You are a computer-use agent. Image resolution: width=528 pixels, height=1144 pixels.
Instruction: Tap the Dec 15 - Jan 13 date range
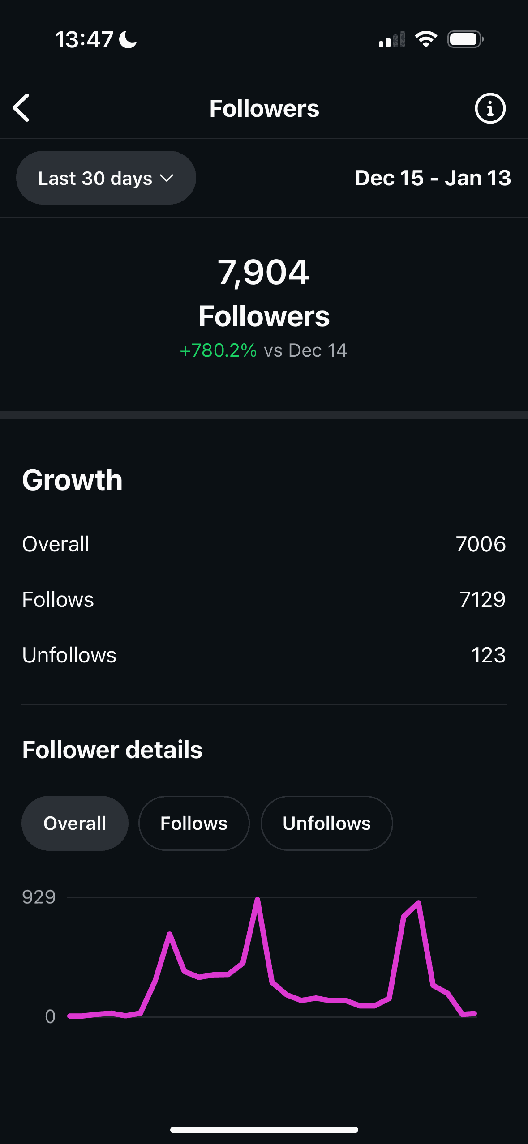coord(433,178)
